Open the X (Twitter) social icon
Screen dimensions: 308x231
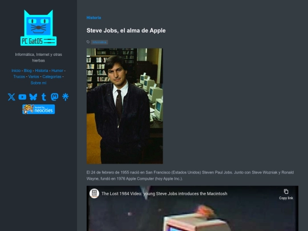[x=11, y=97]
